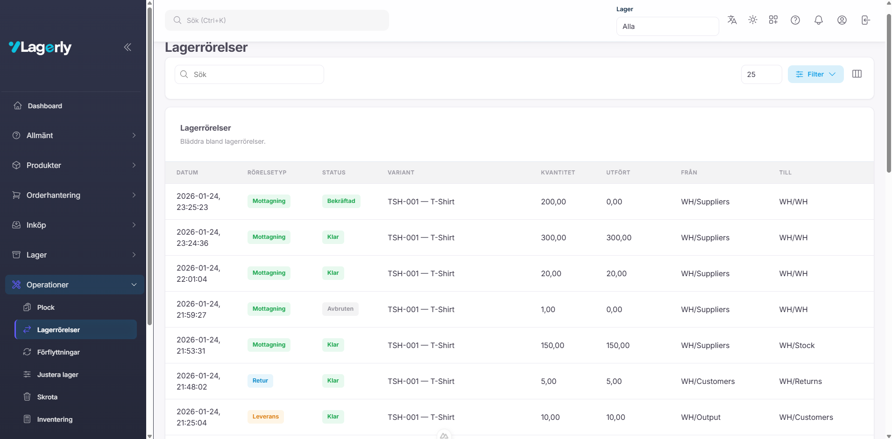The width and height of the screenshot is (892, 439).
Task: Open the Filter dropdown button
Action: click(815, 74)
